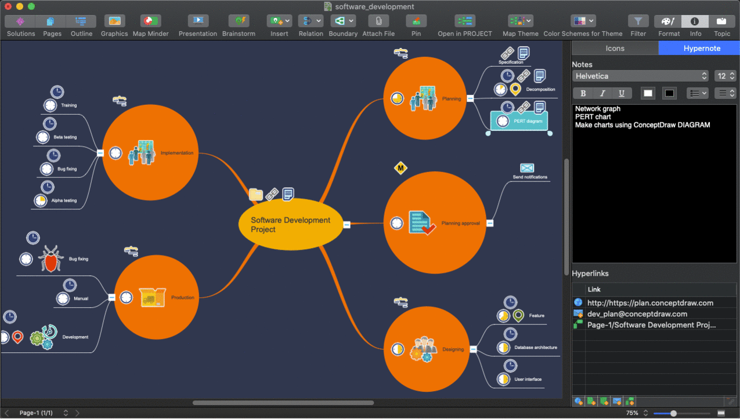Toggle Italic in Notes formatting
This screenshot has width=740, height=419.
point(602,93)
